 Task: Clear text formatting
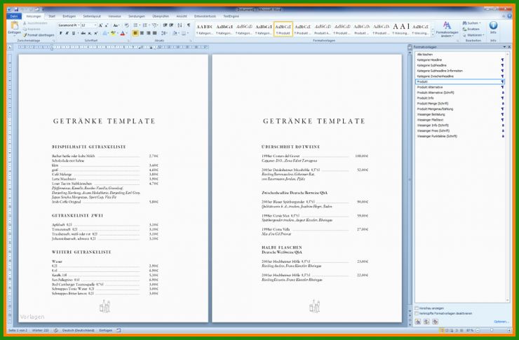point(126,25)
